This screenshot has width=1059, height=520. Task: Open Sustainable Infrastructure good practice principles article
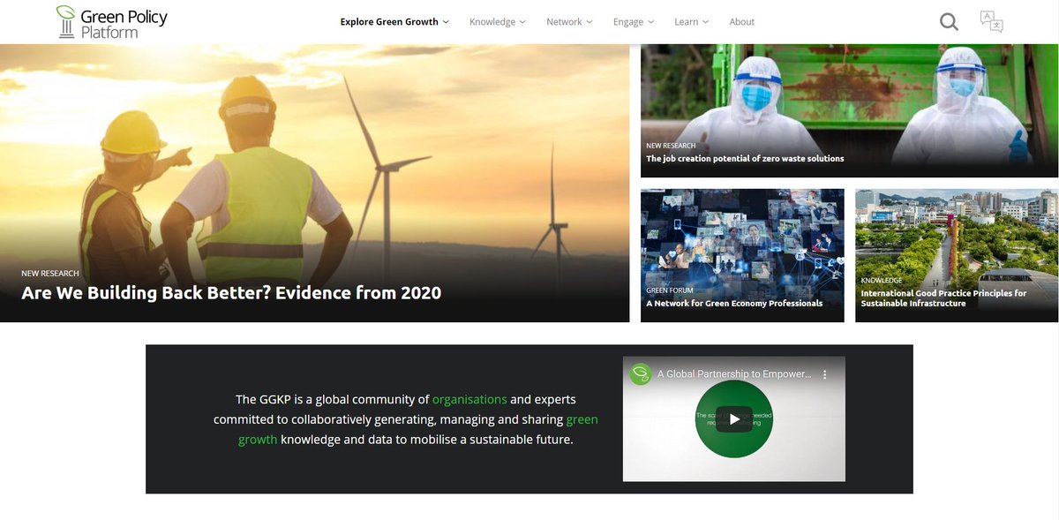point(944,298)
